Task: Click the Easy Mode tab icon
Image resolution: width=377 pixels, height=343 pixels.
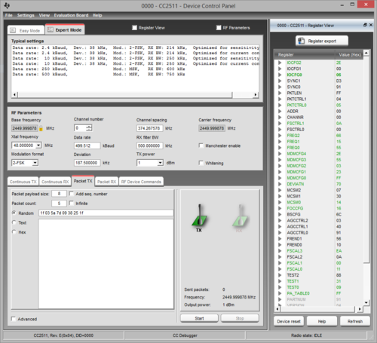Action: (13, 30)
